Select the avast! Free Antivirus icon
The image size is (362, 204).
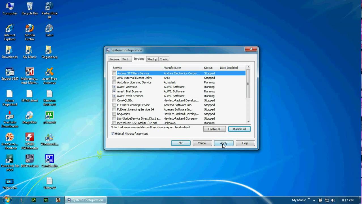49,76
